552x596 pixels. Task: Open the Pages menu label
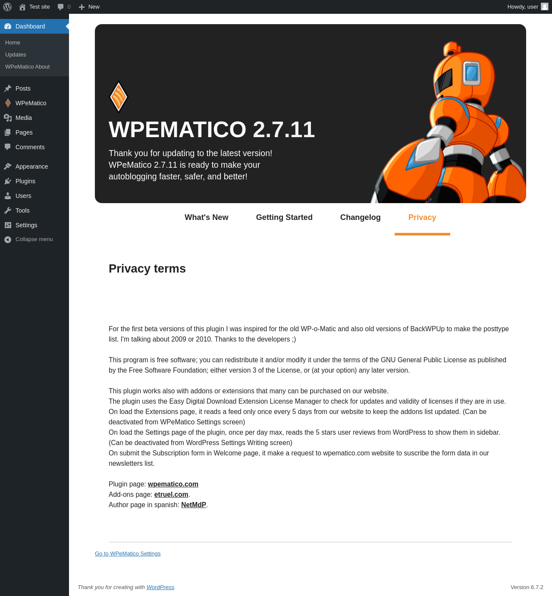[x=24, y=132]
